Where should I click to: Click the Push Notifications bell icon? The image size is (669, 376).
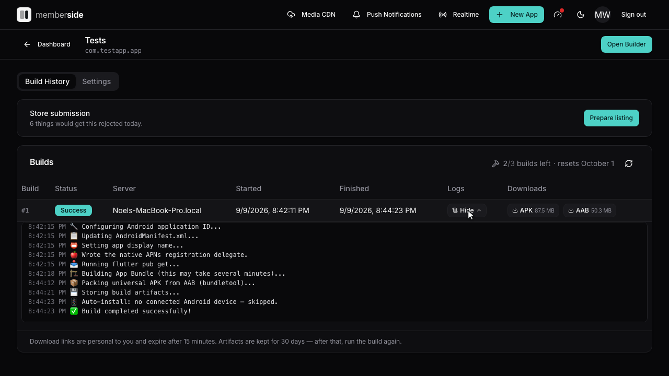356,15
